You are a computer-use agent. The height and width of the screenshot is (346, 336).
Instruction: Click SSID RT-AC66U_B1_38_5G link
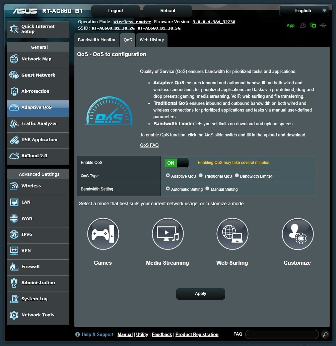159,28
